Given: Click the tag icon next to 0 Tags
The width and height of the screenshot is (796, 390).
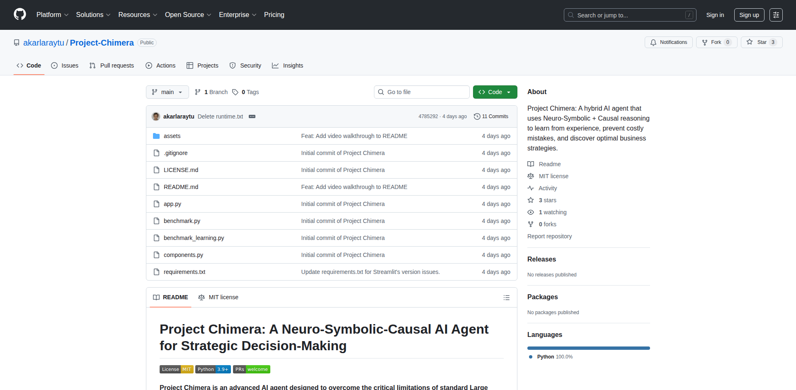Looking at the screenshot, I should click(235, 92).
